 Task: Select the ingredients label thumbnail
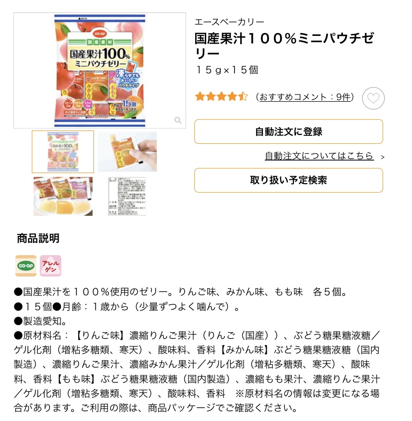127,196
